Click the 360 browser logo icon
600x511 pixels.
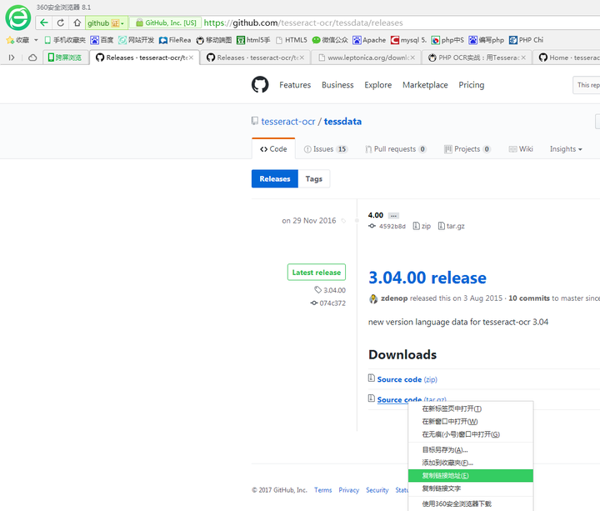point(17,18)
